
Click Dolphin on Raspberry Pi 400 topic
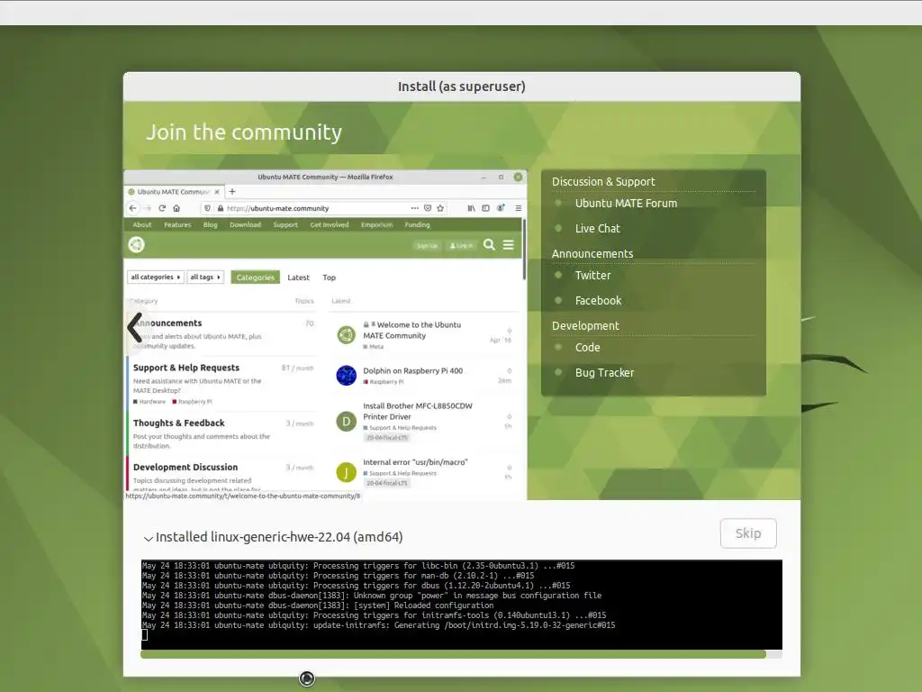(412, 370)
